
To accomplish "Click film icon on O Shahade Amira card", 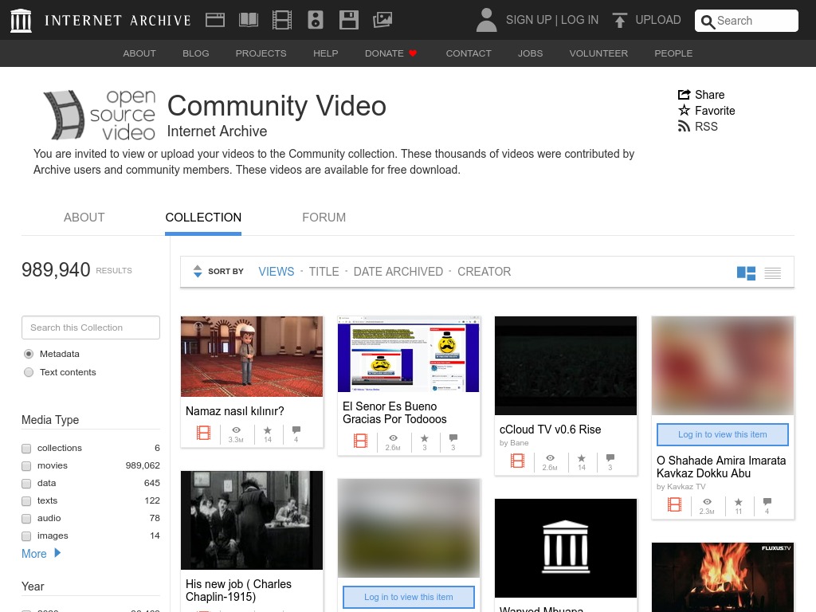I will [674, 504].
